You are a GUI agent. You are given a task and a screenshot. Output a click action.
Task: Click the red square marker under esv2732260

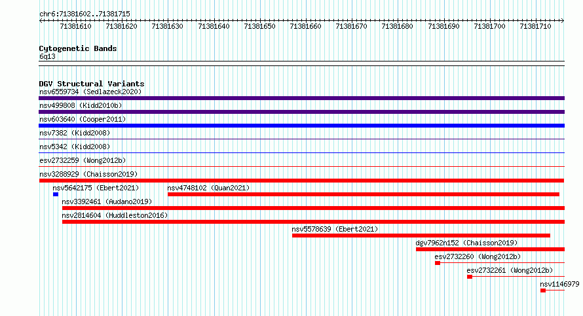click(x=438, y=263)
